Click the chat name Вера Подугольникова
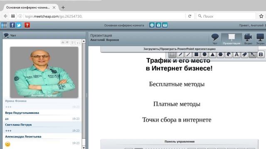The image size is (266, 149). [x=22, y=113]
